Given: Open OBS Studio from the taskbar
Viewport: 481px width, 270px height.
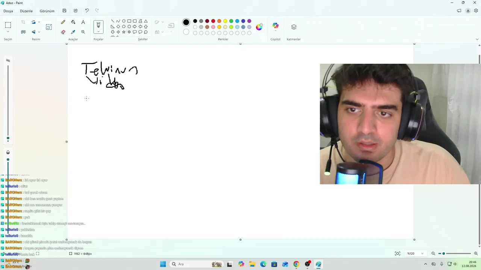Looking at the screenshot, I should (x=307, y=264).
